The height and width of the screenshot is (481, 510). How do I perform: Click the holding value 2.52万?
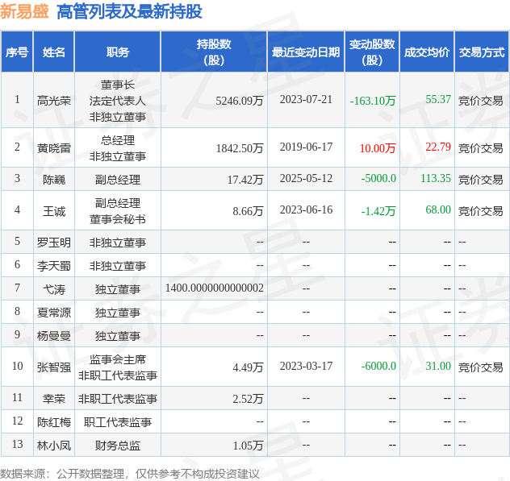(x=248, y=399)
